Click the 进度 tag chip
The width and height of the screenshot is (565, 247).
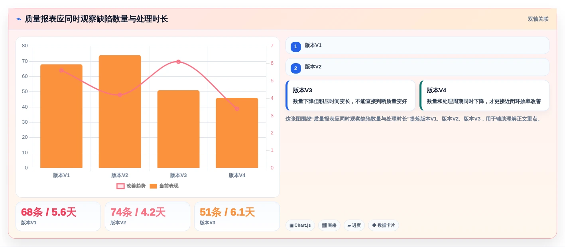(354, 226)
